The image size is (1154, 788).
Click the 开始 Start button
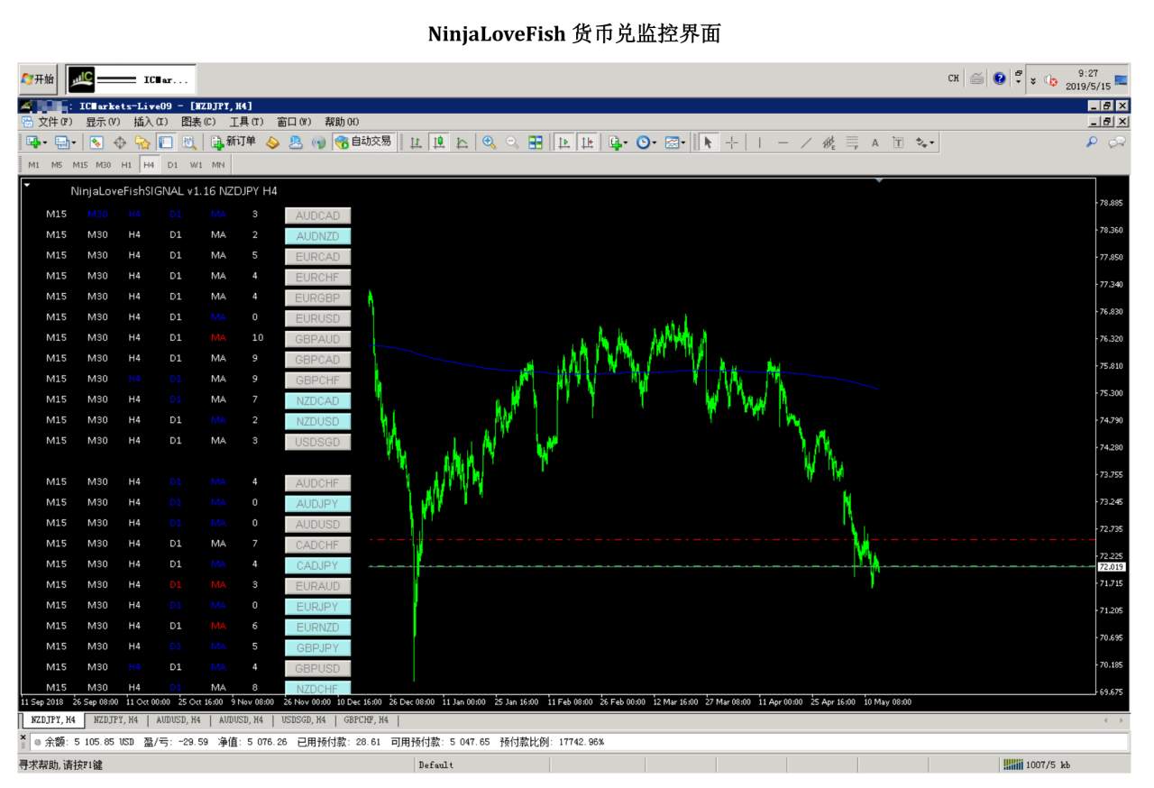point(39,78)
